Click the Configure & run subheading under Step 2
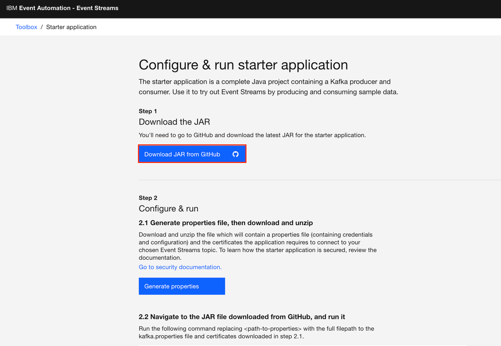This screenshot has width=501, height=346. pyautogui.click(x=168, y=208)
